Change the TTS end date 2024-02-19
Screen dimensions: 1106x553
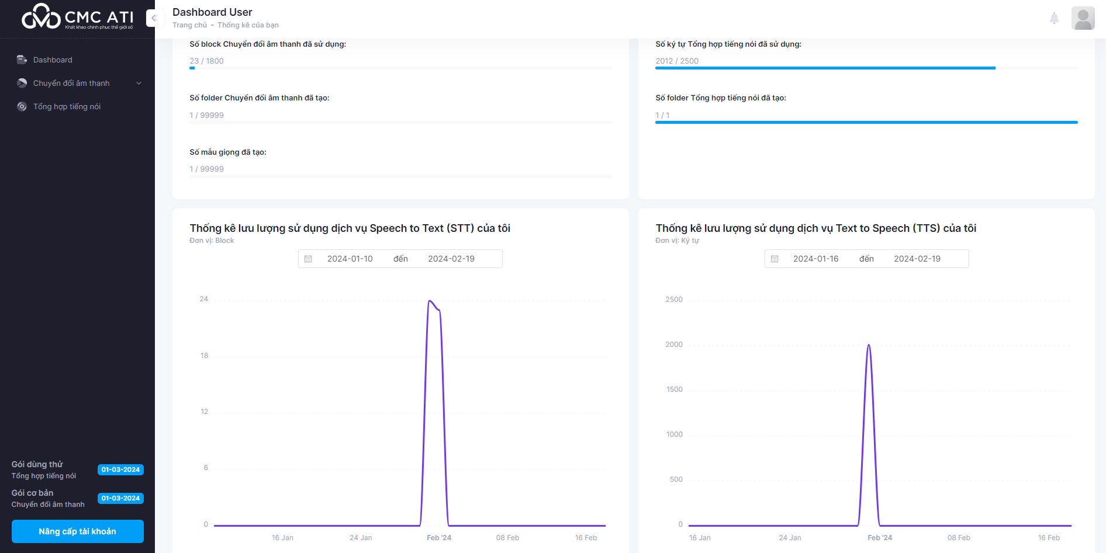click(x=917, y=259)
